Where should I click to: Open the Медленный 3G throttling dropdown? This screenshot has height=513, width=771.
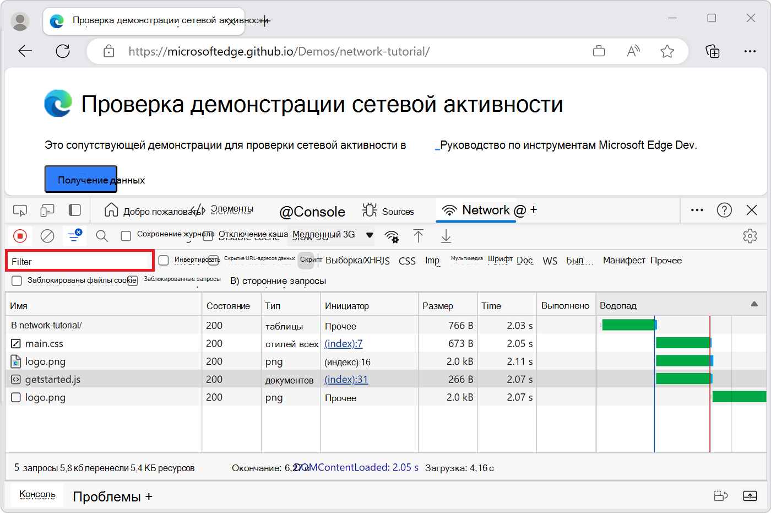click(x=330, y=235)
